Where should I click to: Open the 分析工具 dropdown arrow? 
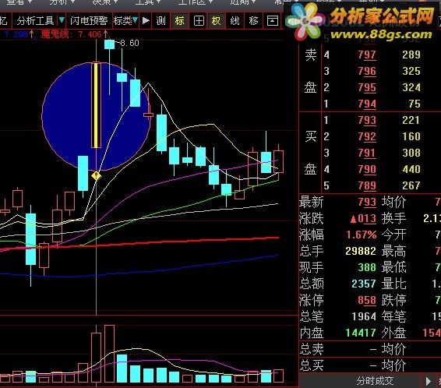pos(62,20)
